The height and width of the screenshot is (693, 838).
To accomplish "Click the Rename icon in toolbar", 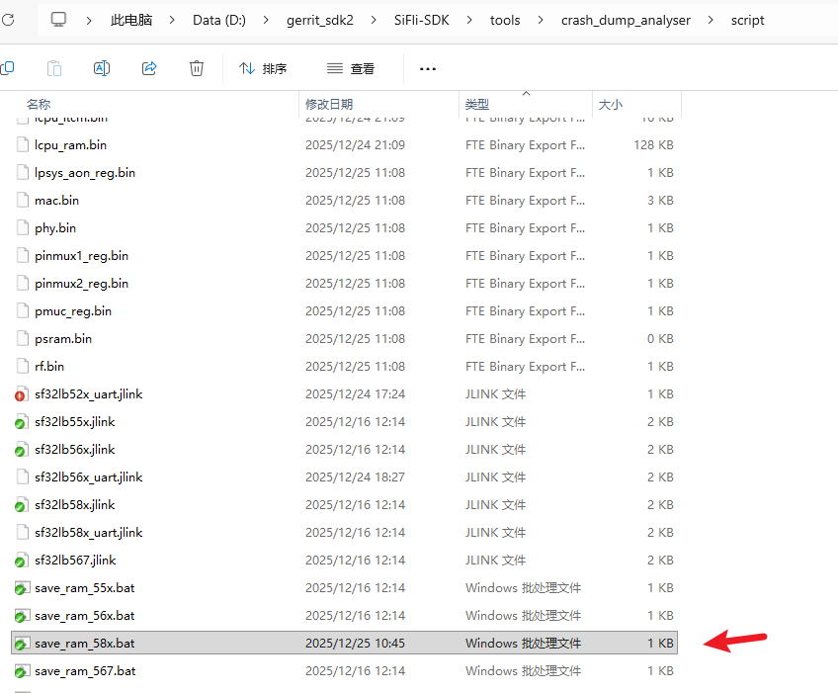I will [102, 68].
